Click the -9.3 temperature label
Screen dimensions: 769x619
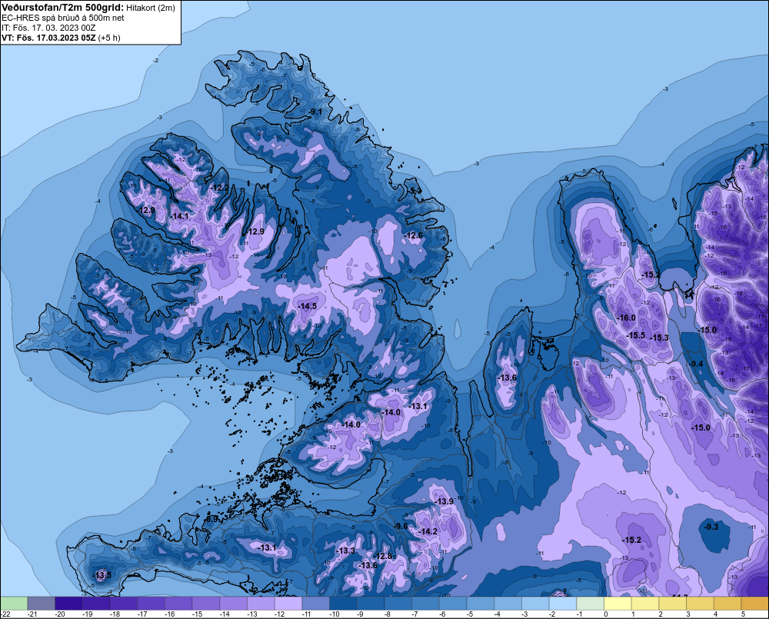click(x=711, y=527)
